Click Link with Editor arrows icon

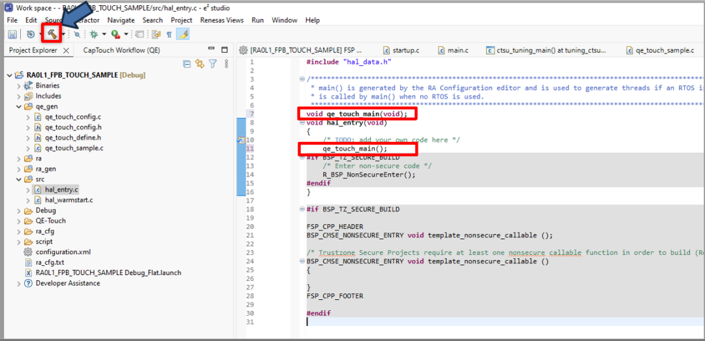200,63
